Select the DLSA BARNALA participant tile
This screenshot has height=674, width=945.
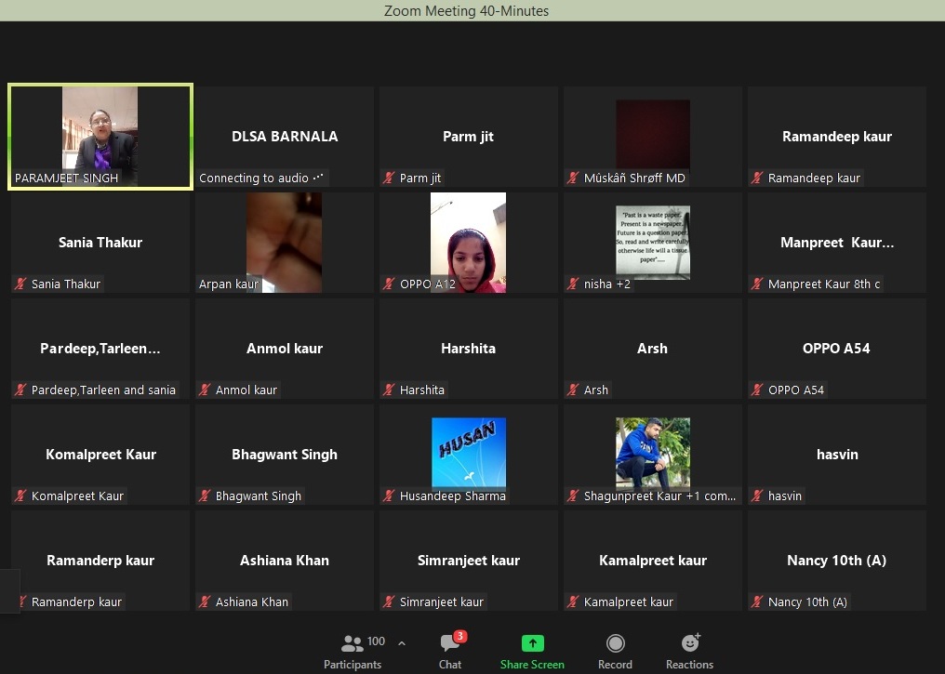285,137
